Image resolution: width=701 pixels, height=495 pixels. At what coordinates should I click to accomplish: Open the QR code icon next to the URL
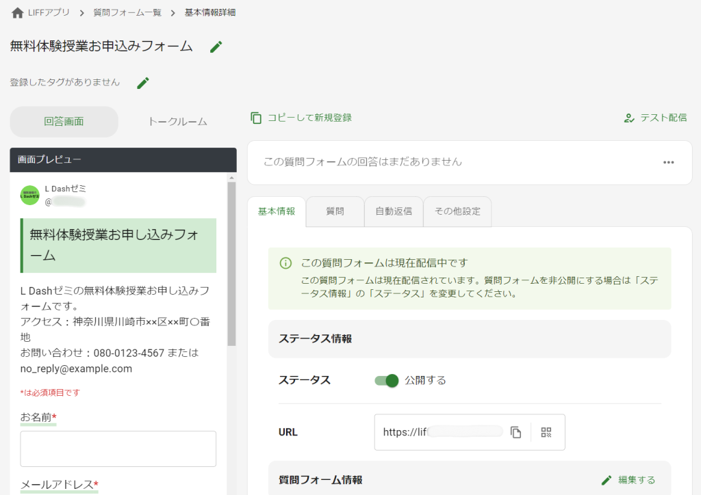pos(547,431)
